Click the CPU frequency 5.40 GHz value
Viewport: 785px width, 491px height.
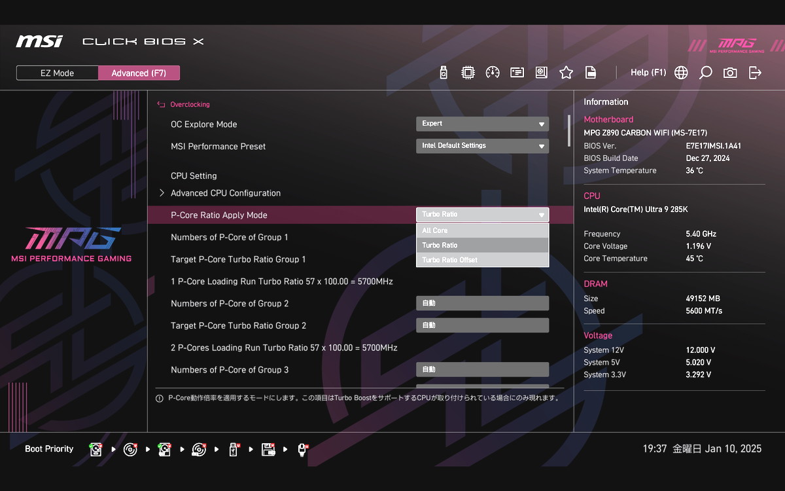701,234
